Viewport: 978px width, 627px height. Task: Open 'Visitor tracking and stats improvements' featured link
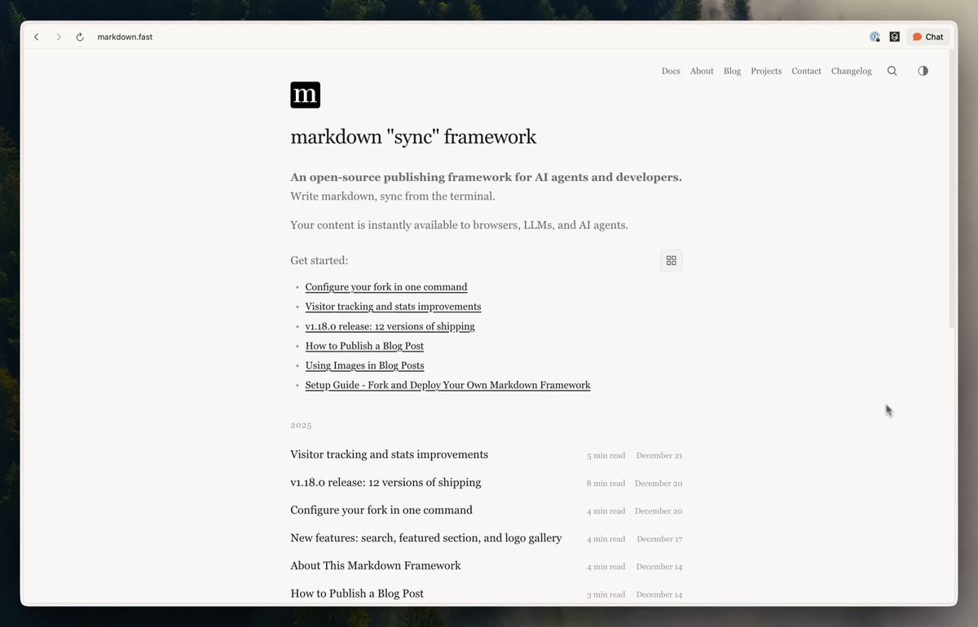393,307
